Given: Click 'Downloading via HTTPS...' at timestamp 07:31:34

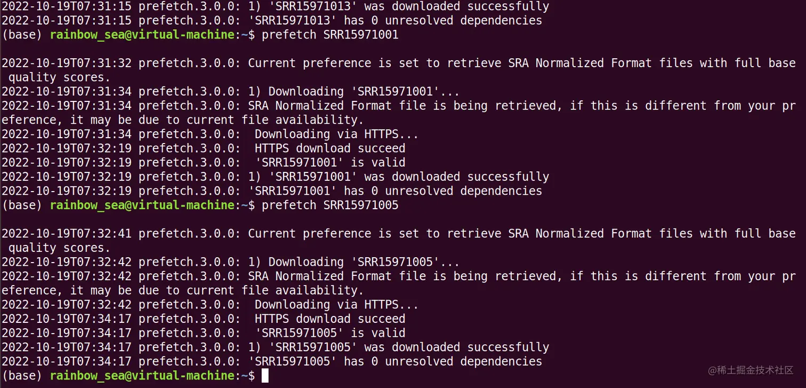Looking at the screenshot, I should coord(336,134).
